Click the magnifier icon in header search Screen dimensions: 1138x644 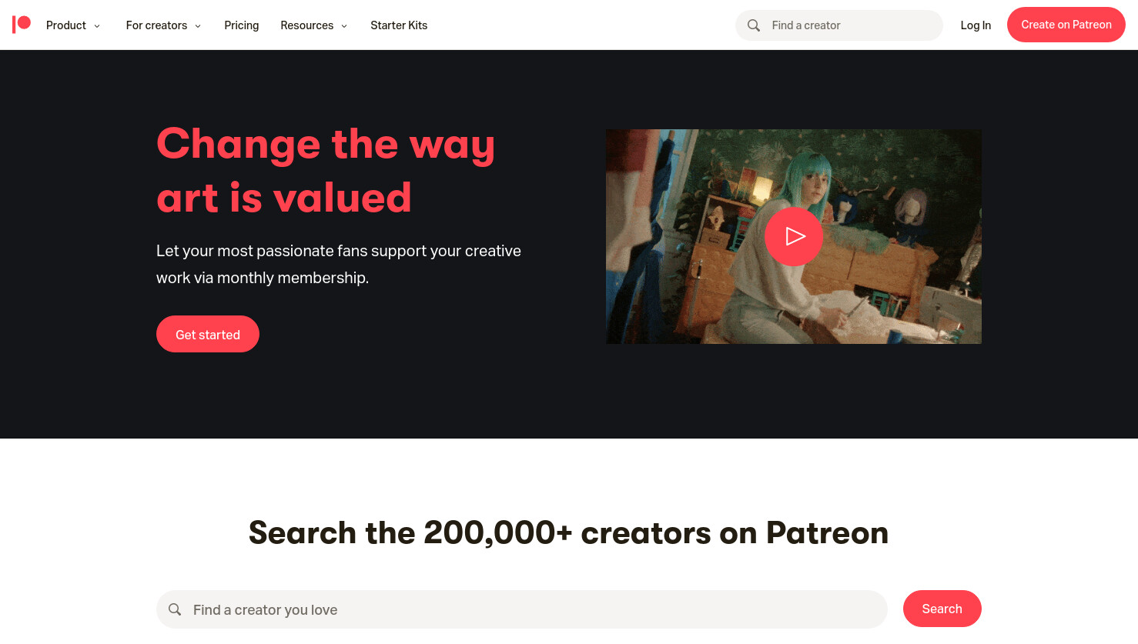tap(754, 25)
